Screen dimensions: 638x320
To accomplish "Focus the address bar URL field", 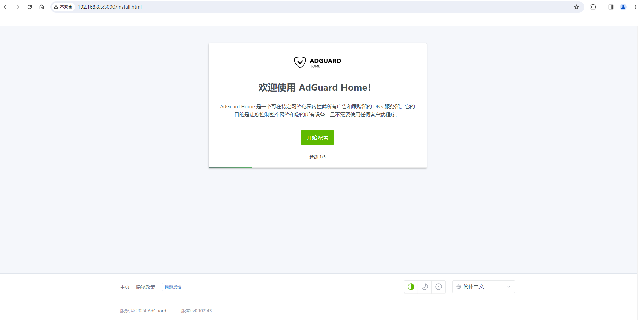I will [x=269, y=7].
